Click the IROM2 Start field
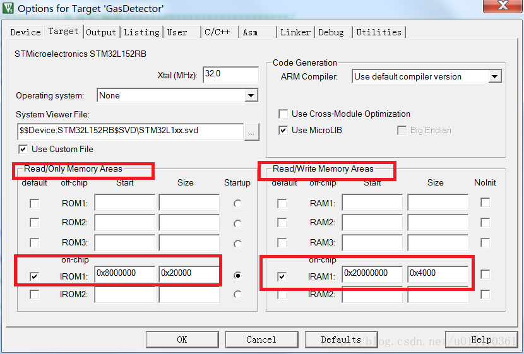524x354 pixels. (124, 295)
